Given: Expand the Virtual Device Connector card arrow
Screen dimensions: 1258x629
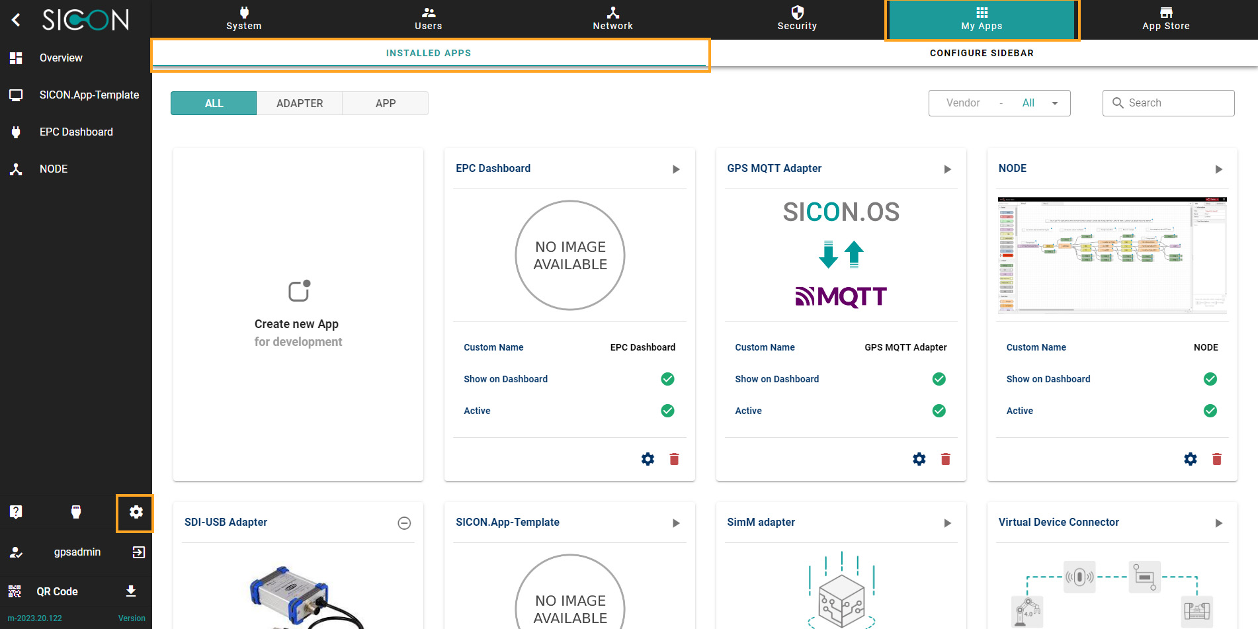Looking at the screenshot, I should (x=1218, y=523).
